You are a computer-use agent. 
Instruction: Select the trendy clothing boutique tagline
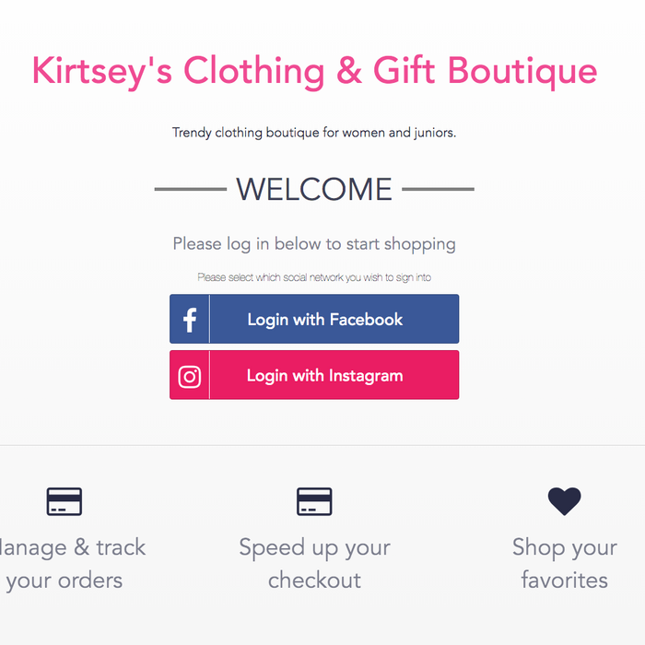tap(314, 133)
